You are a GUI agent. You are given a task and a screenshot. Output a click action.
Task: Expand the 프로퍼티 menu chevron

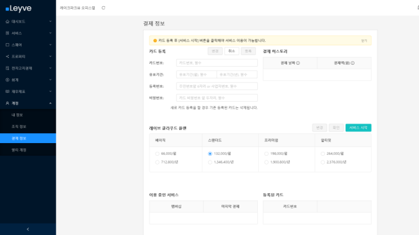tap(50, 56)
